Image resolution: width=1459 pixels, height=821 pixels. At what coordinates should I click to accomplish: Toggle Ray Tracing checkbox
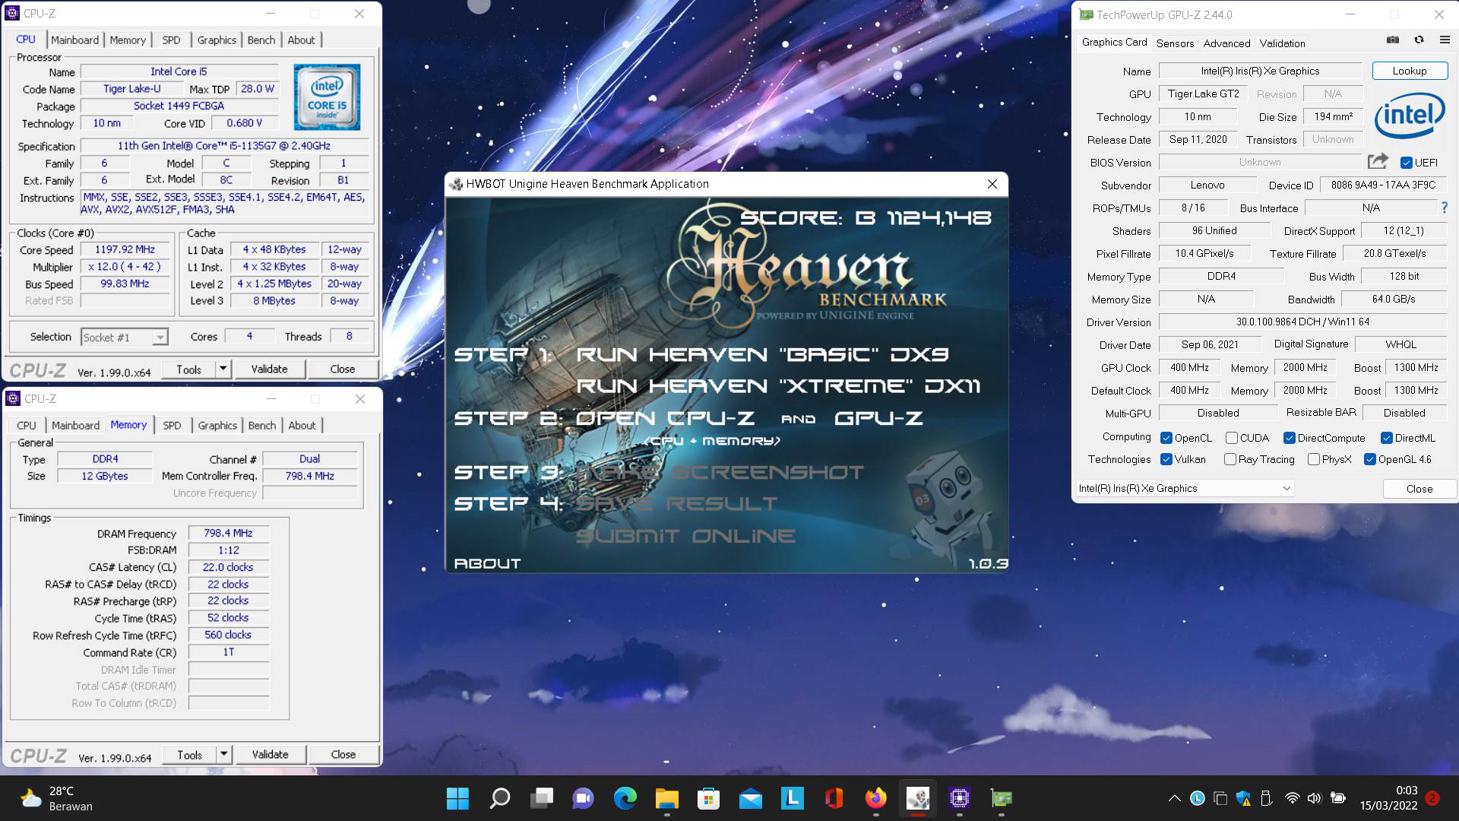point(1230,459)
